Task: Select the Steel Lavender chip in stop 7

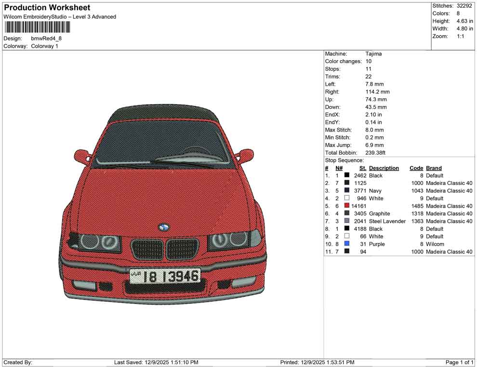Action: (x=346, y=221)
